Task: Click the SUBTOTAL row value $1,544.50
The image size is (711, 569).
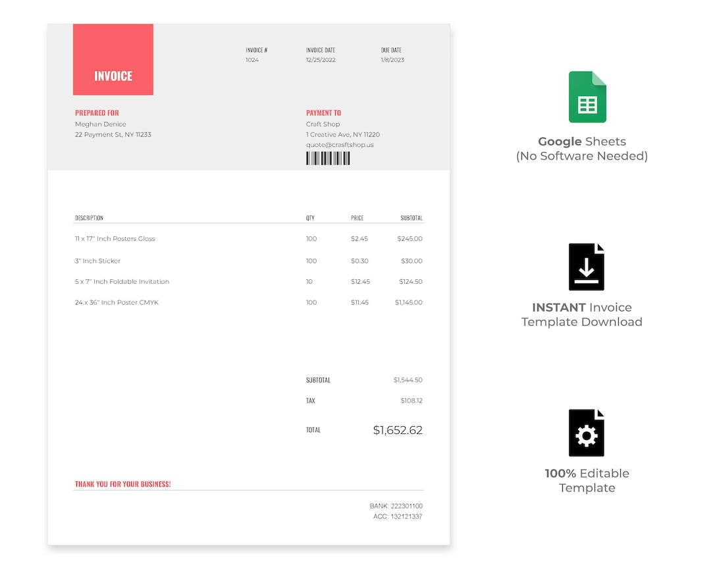Action: (x=407, y=379)
